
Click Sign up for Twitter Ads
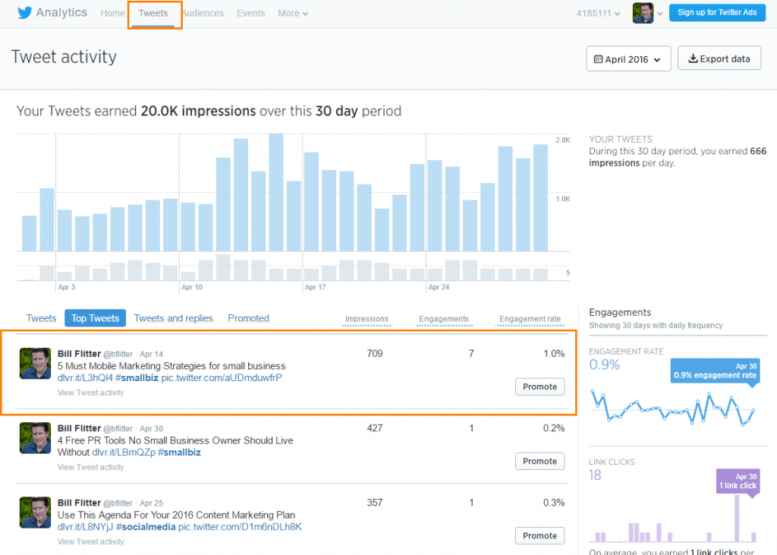pos(717,12)
